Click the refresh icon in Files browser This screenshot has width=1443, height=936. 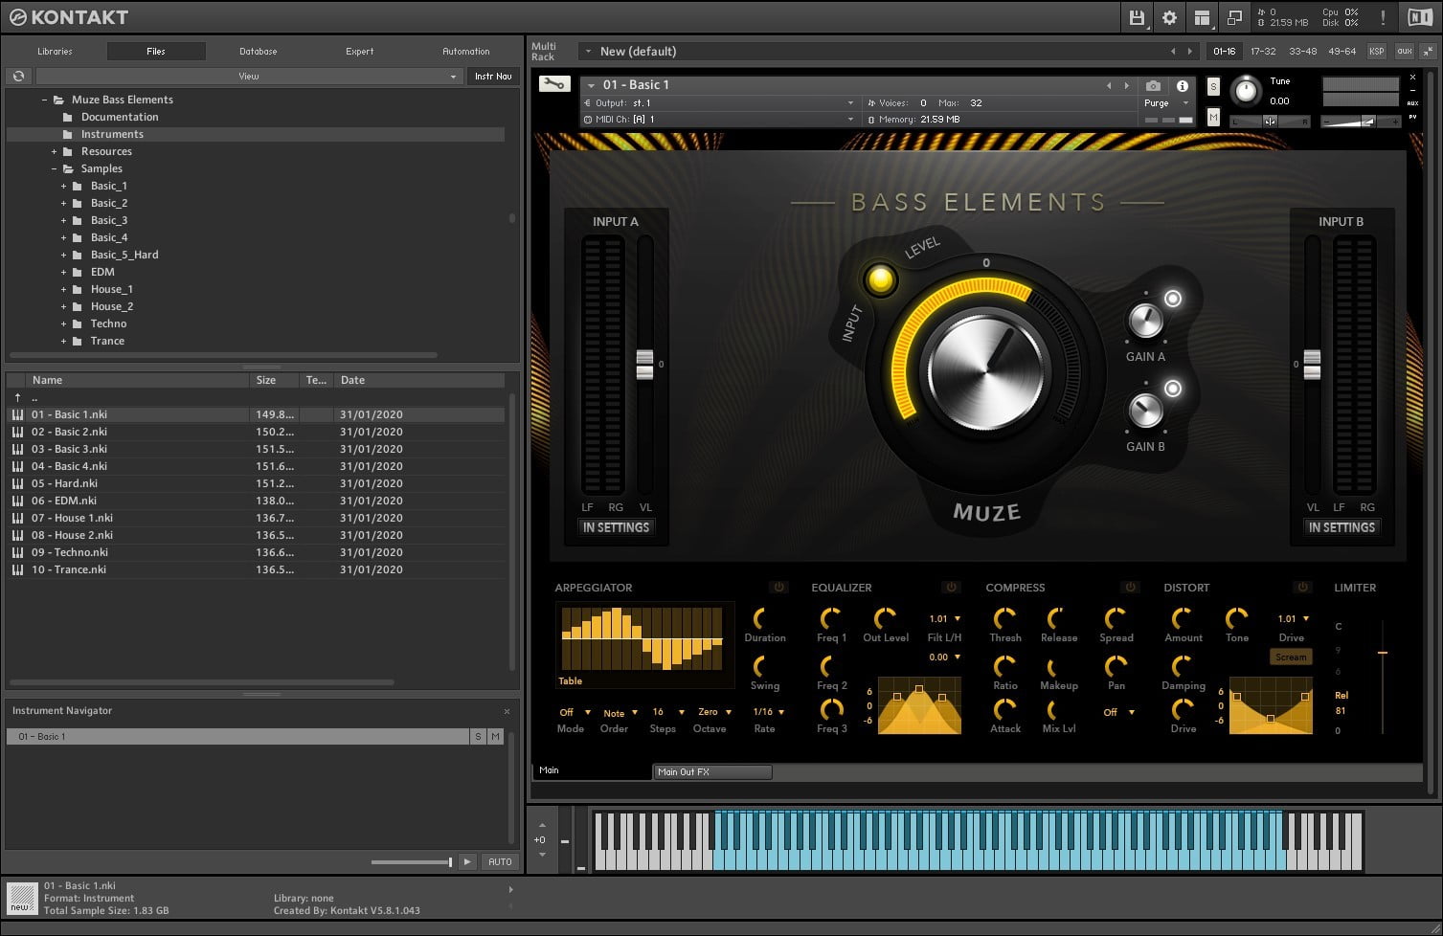point(18,76)
